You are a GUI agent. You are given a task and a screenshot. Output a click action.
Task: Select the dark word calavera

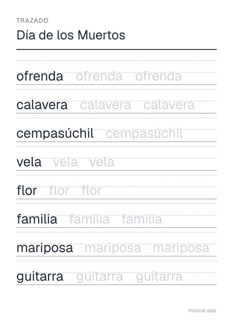pos(42,105)
